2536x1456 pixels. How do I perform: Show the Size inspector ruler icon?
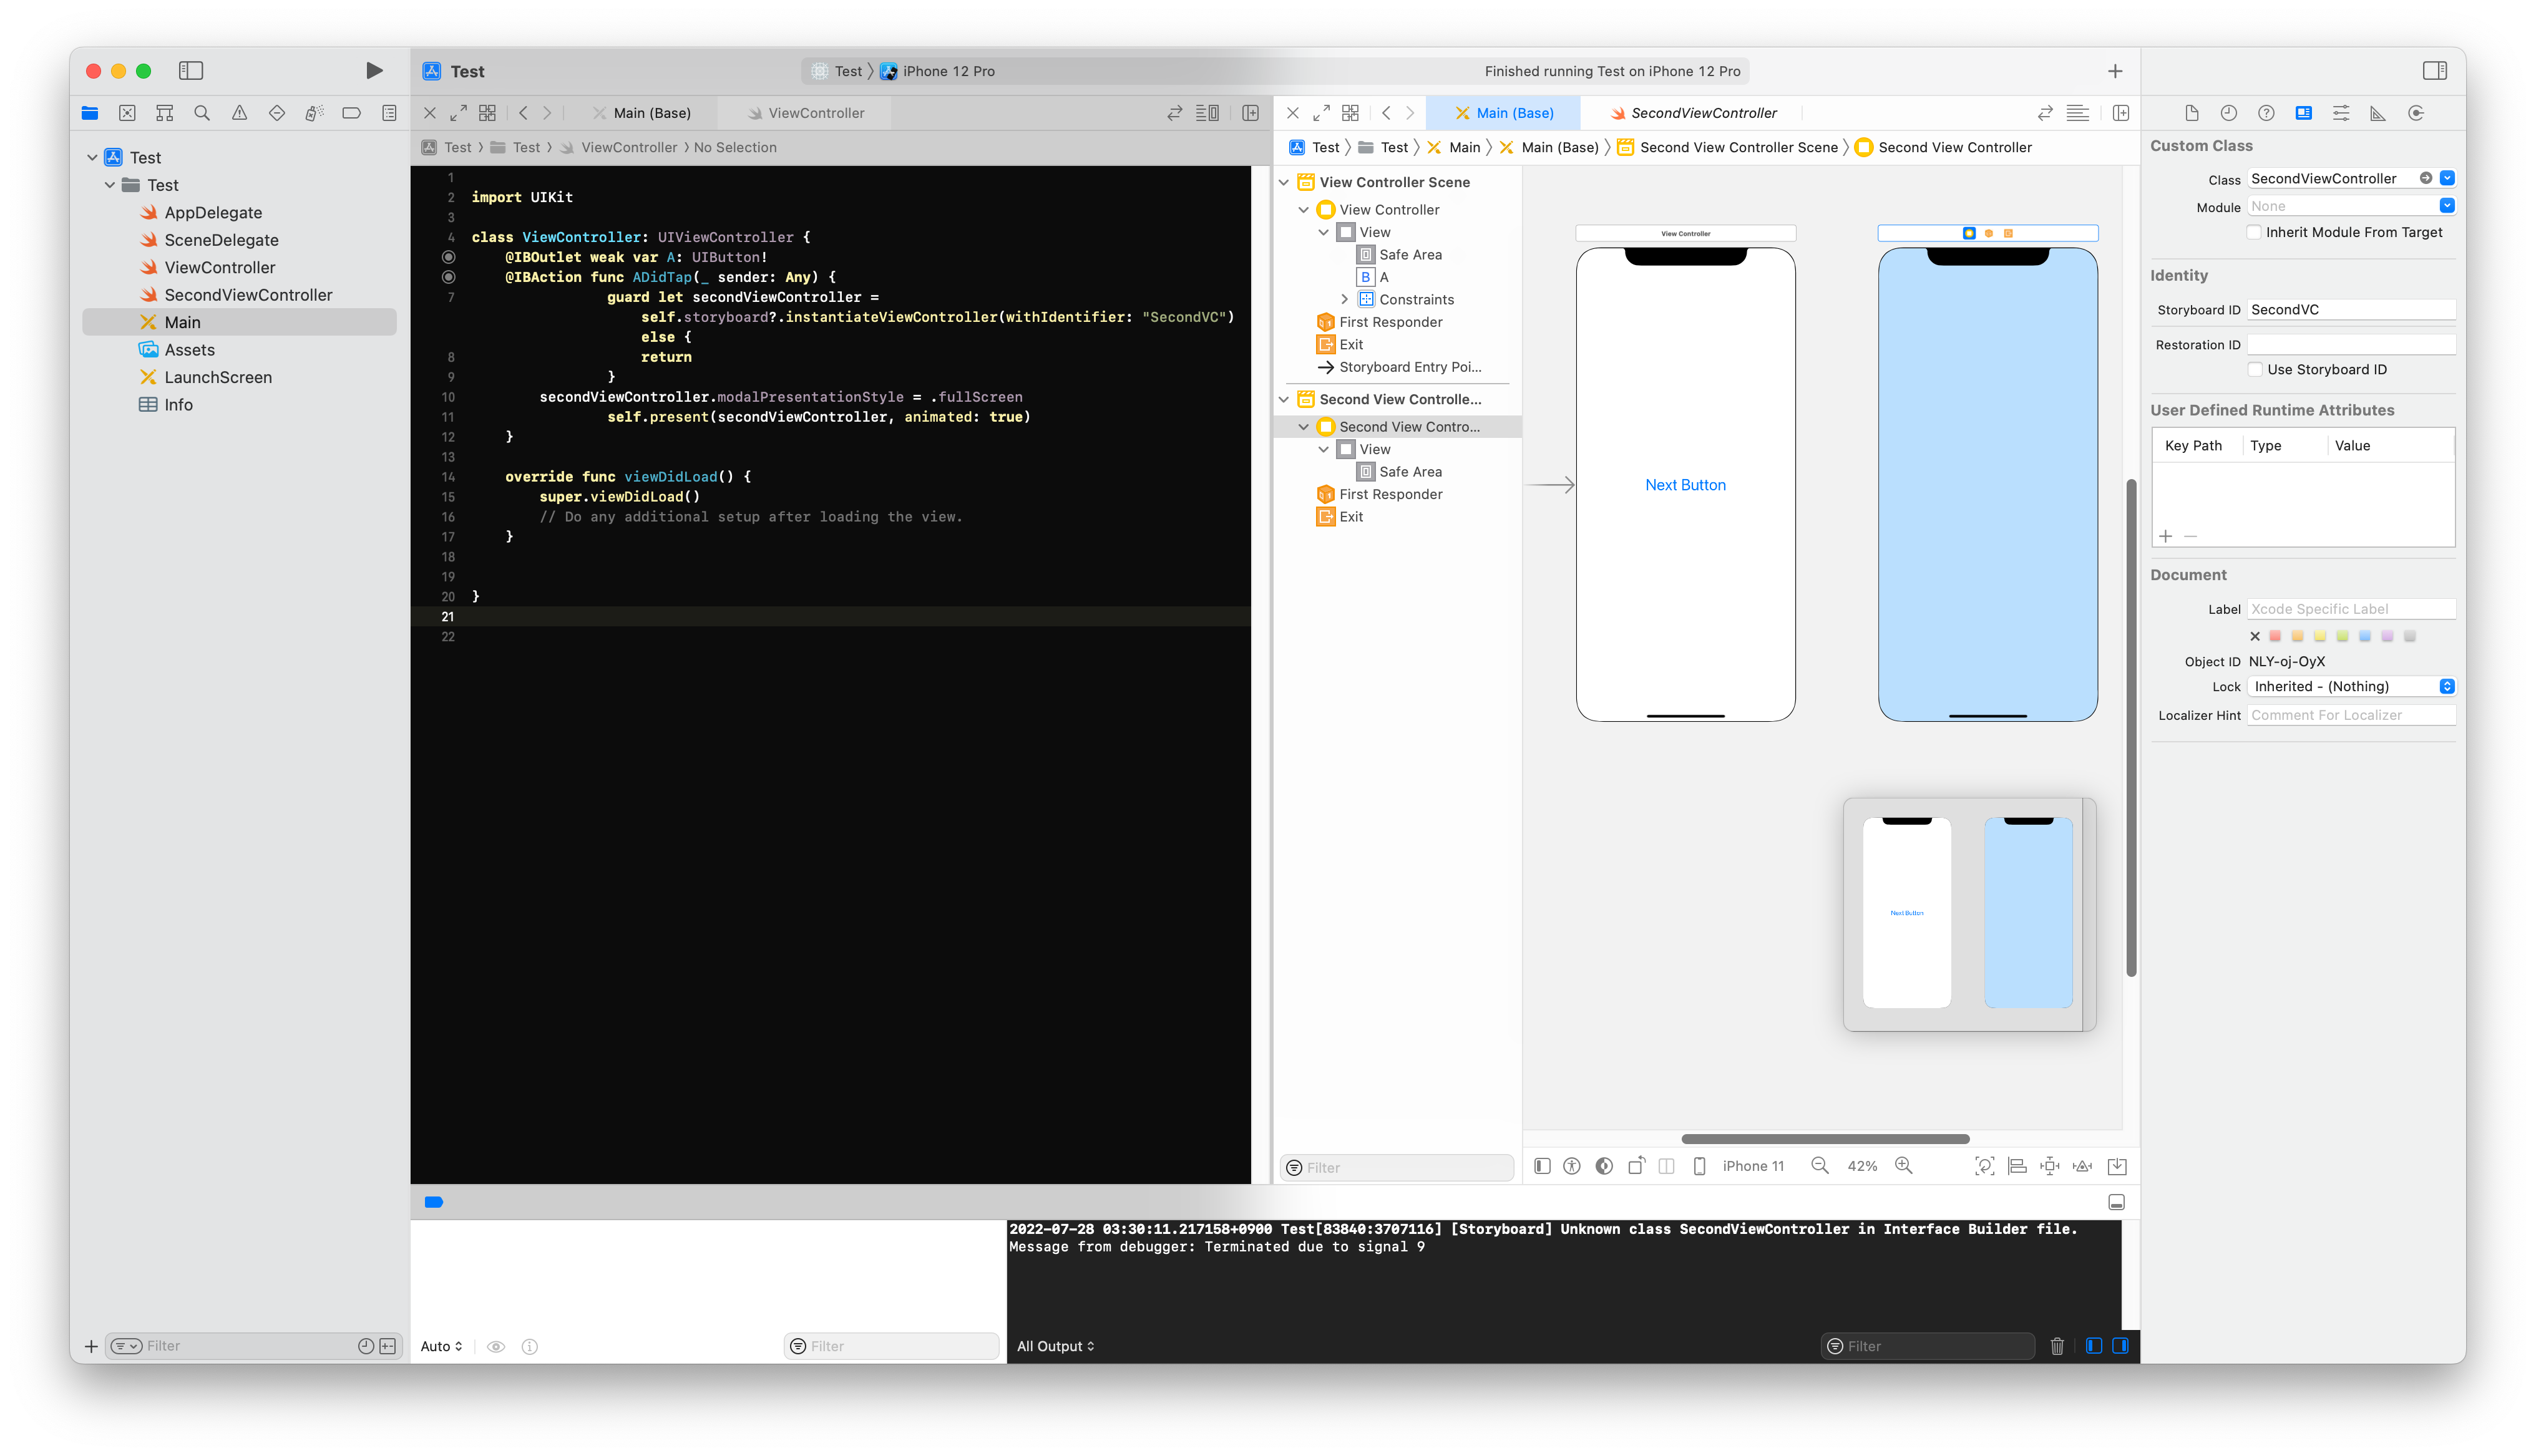(2378, 113)
